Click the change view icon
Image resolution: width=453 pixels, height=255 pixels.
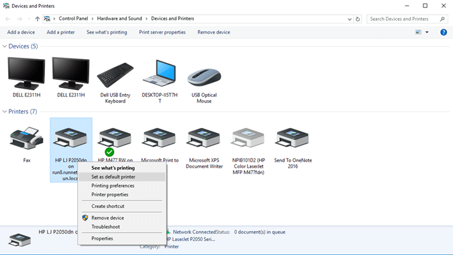418,32
